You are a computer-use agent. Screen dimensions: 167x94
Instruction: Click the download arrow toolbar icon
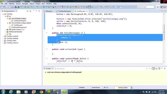(19, 7)
